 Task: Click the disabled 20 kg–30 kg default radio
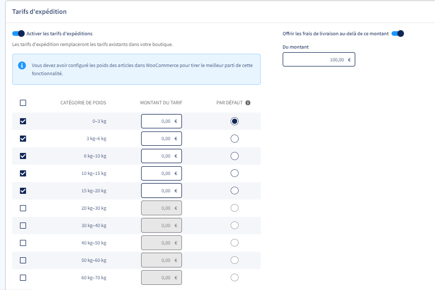coord(235,208)
